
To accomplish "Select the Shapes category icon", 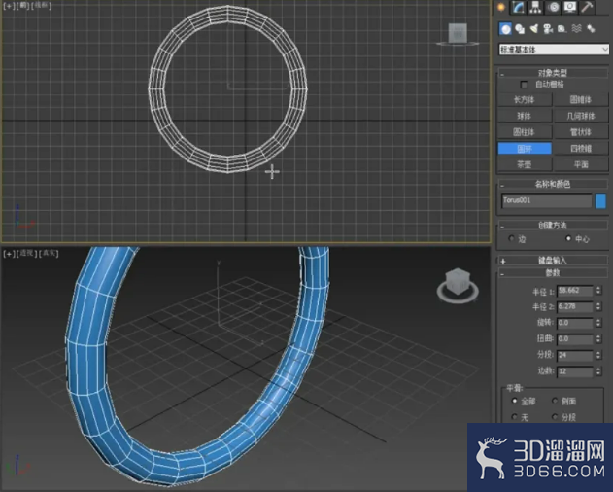I will (520, 29).
